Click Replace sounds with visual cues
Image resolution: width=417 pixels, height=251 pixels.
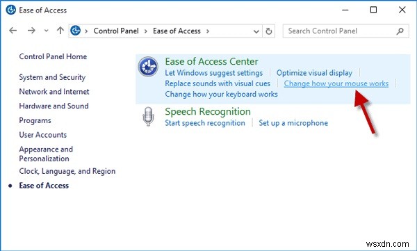click(x=218, y=83)
